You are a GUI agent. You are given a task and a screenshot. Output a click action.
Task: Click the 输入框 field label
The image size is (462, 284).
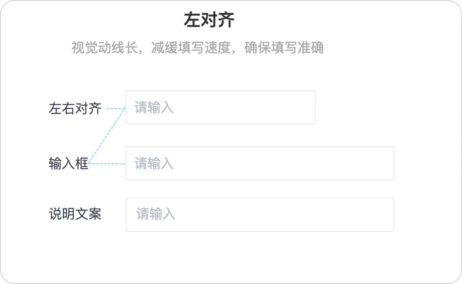(x=68, y=163)
